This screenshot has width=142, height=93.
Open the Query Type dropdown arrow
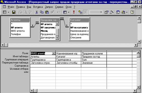pos(69,12)
